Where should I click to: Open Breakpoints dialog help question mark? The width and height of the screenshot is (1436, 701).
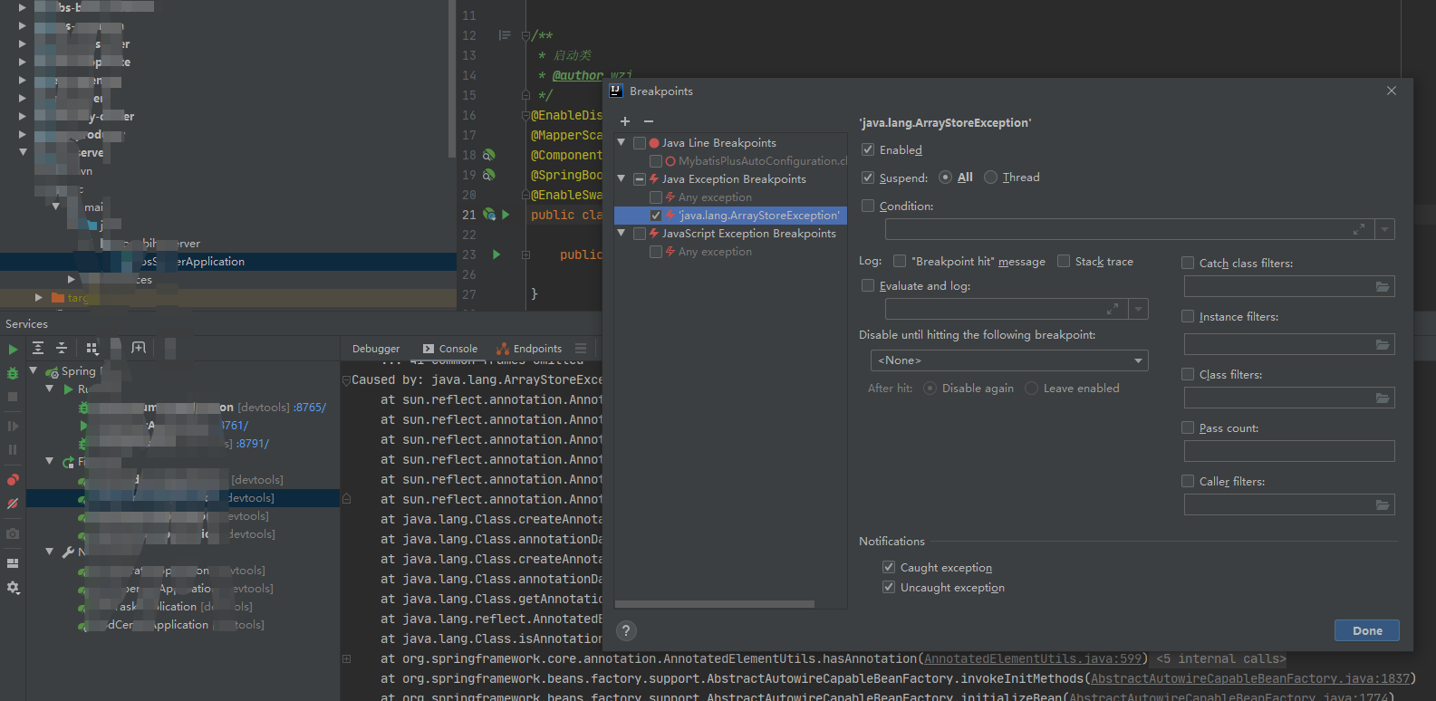click(626, 631)
